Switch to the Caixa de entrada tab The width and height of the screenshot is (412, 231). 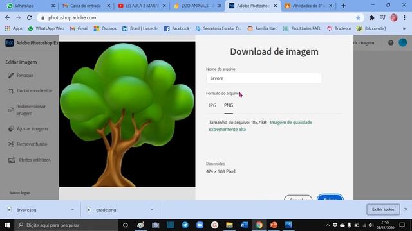tap(86, 6)
